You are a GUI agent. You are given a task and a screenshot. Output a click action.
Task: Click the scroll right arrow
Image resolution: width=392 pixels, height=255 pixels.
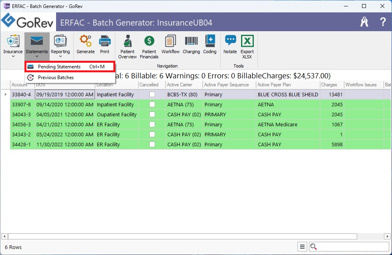[387, 236]
